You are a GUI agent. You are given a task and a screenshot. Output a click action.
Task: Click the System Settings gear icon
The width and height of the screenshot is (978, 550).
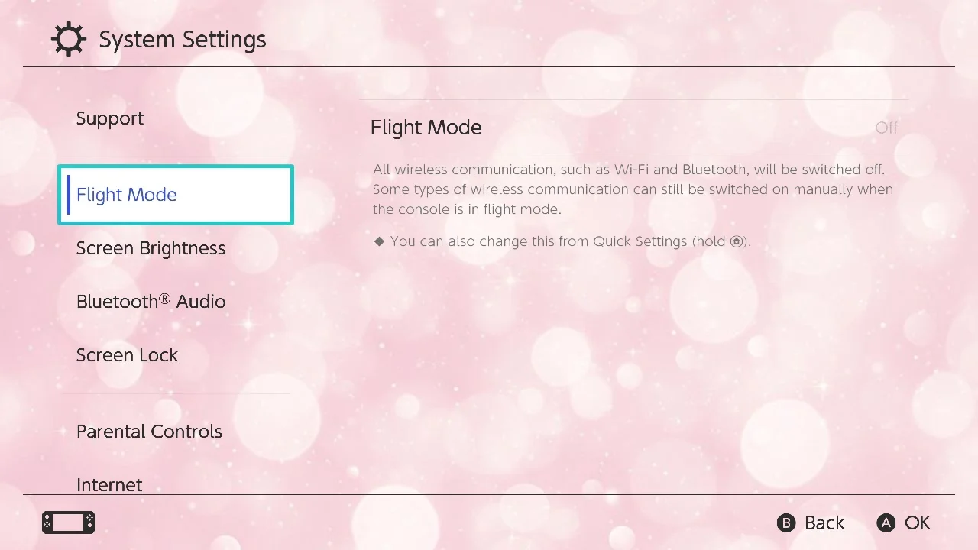tap(69, 40)
